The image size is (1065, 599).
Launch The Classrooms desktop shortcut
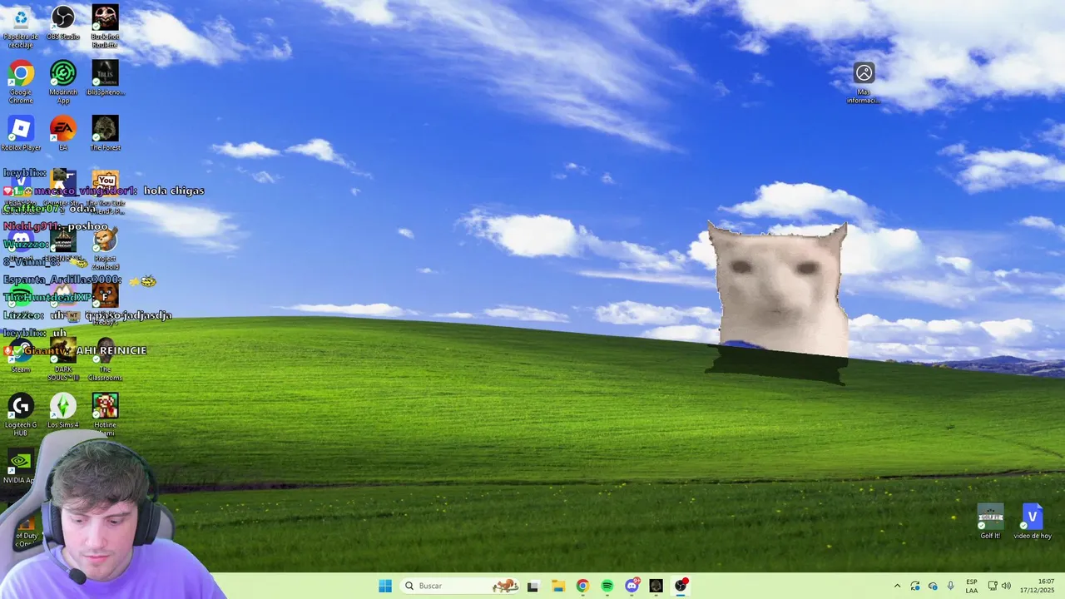(x=105, y=359)
